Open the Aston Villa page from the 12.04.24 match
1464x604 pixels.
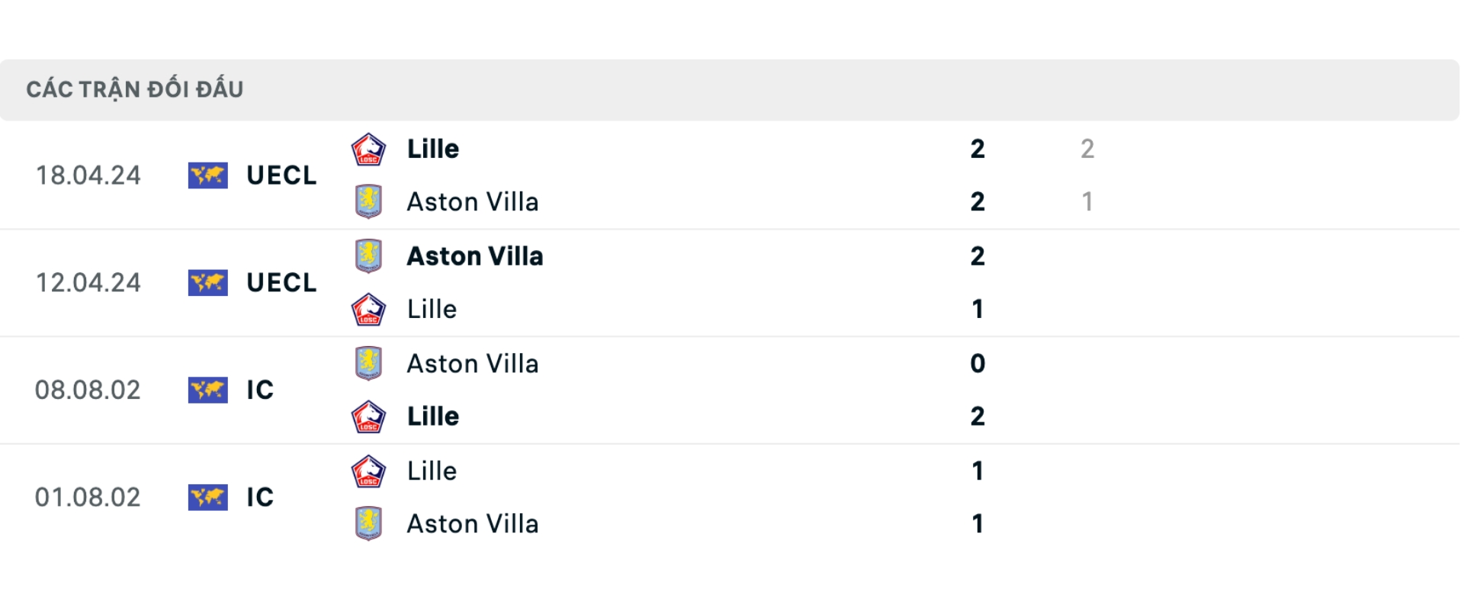474,256
